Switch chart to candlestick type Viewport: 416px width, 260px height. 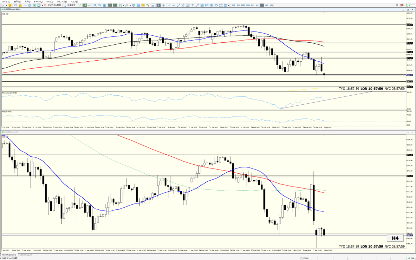(x=85, y=5)
